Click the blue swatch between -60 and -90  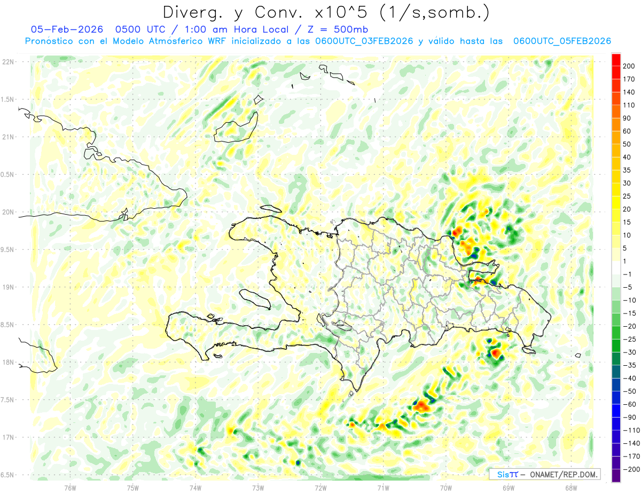(616, 411)
